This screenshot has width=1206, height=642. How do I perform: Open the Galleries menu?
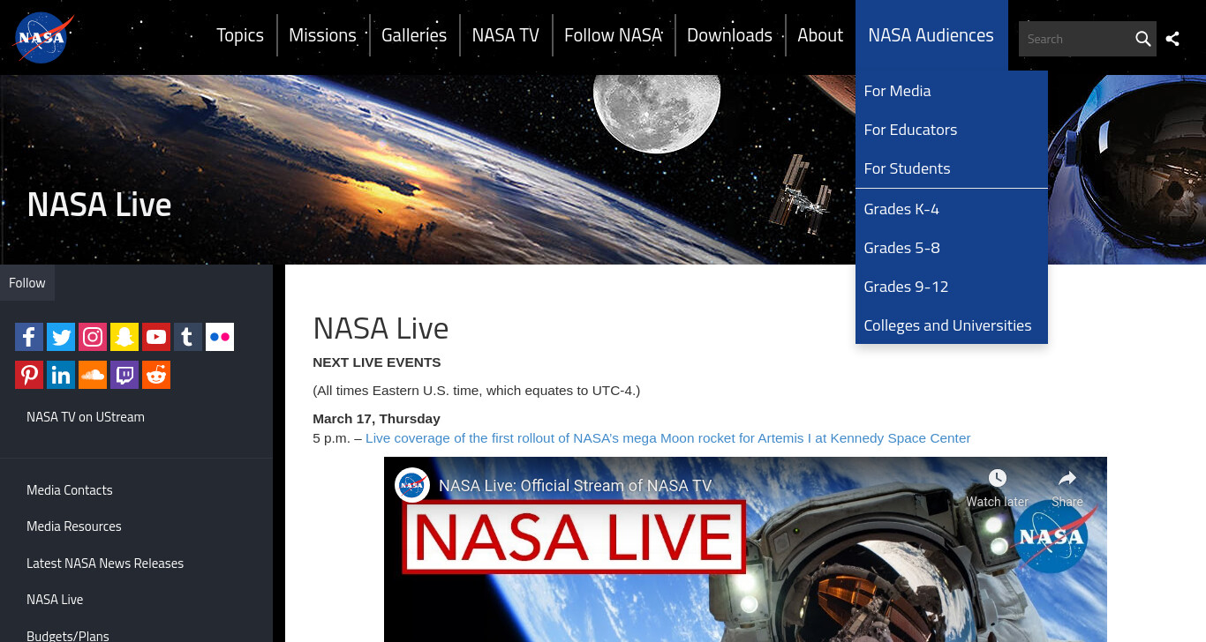(x=414, y=35)
